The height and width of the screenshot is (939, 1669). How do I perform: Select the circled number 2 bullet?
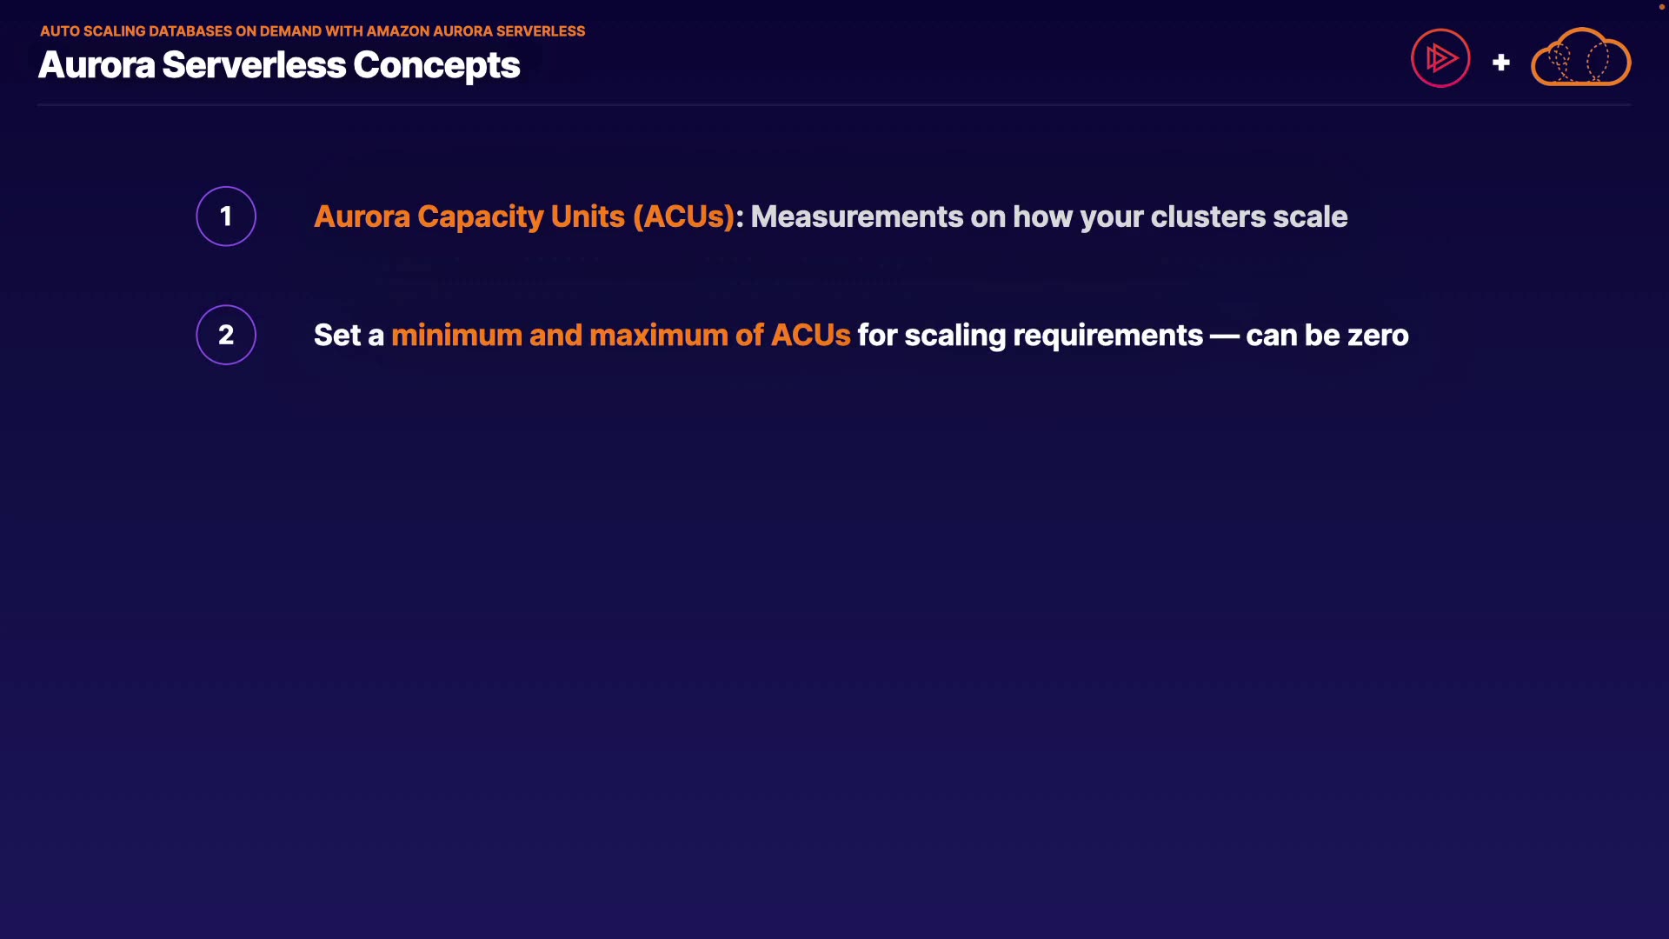pos(226,335)
